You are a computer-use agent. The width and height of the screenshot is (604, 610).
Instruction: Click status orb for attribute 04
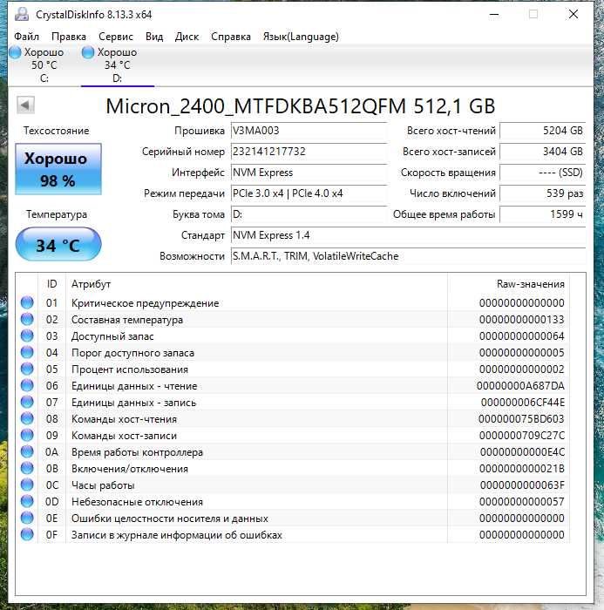27,352
